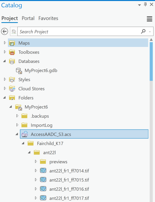Screen dimensions: 155x202
Task: Click the scrollbar up arrow
Action: pyautogui.click(x=151, y=40)
